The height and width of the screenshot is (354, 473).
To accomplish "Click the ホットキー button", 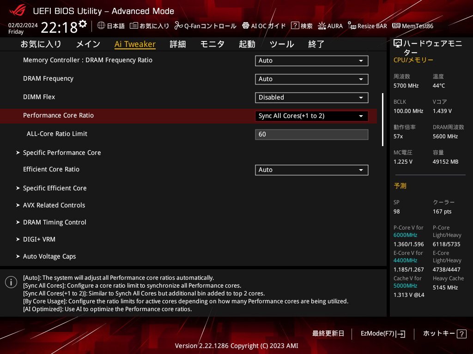I will click(445, 334).
